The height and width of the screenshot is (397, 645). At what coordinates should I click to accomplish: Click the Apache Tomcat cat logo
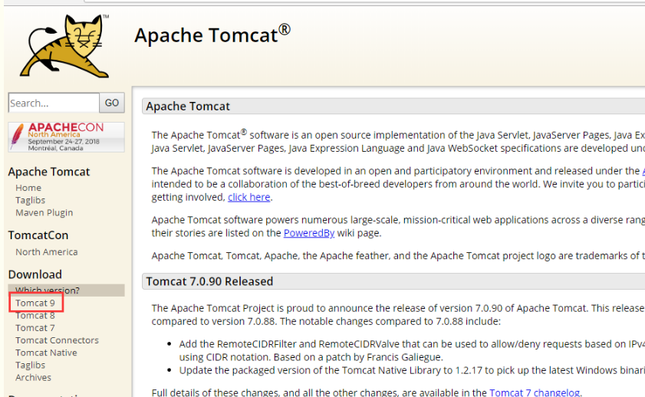[x=64, y=46]
